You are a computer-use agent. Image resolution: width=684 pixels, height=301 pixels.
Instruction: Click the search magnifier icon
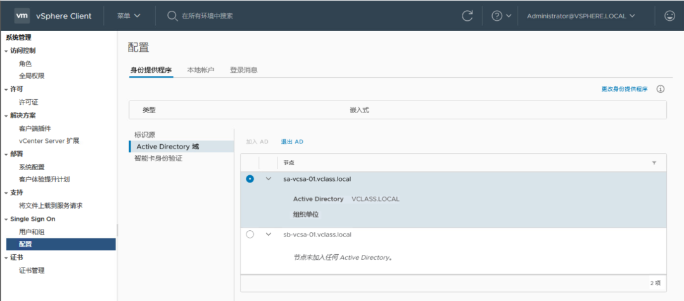[x=172, y=16]
